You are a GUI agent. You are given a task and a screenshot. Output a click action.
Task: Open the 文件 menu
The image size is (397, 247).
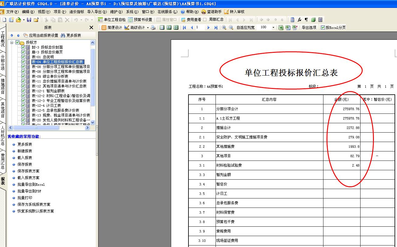click(12, 12)
